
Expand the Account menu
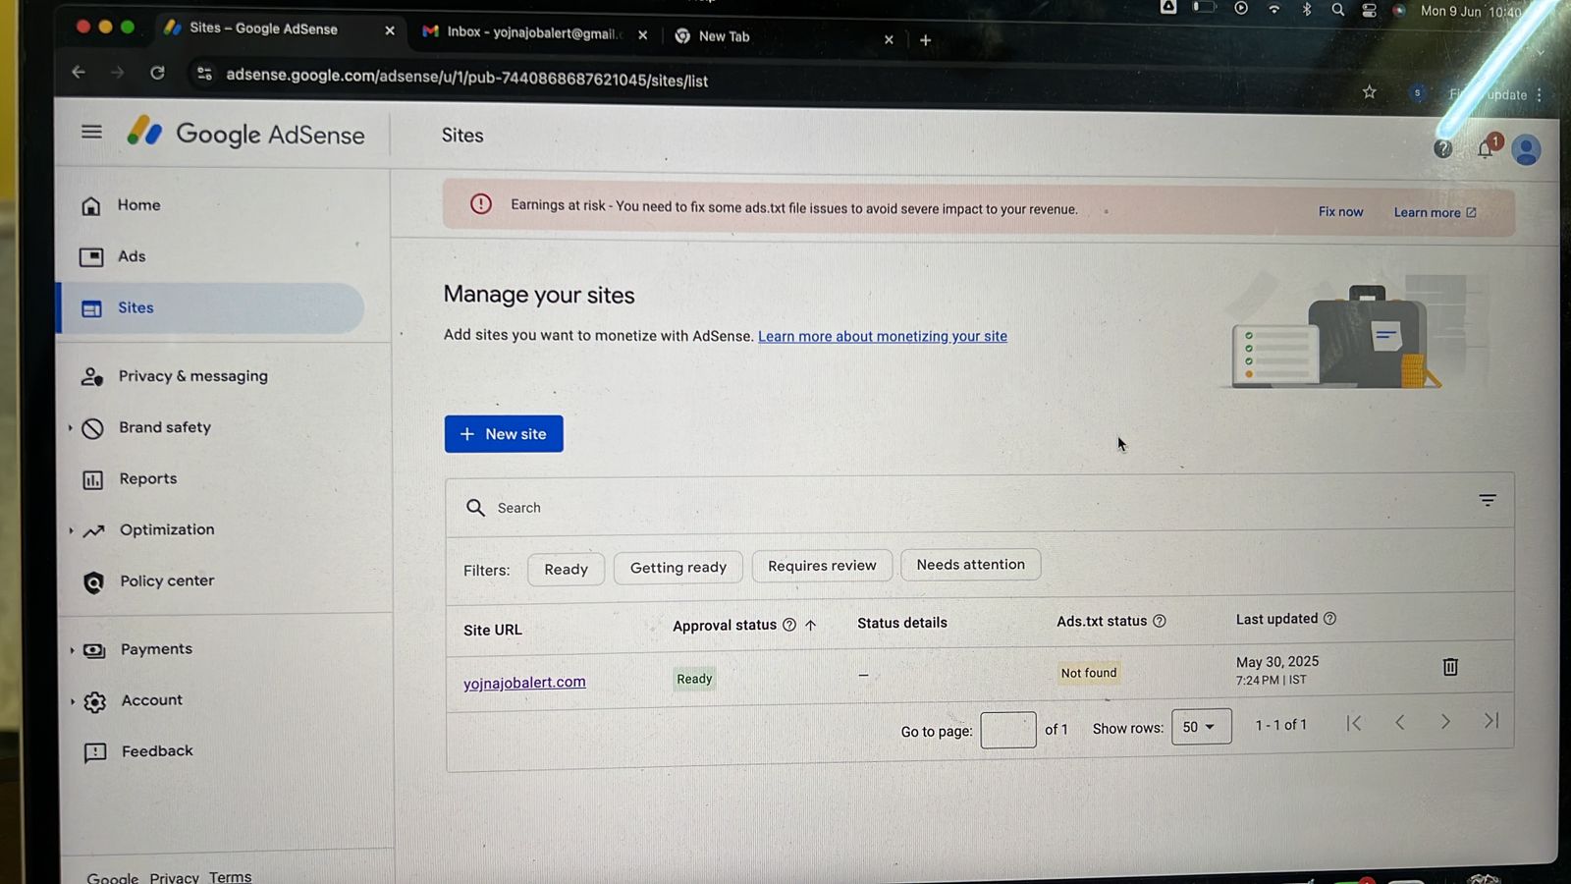point(72,701)
